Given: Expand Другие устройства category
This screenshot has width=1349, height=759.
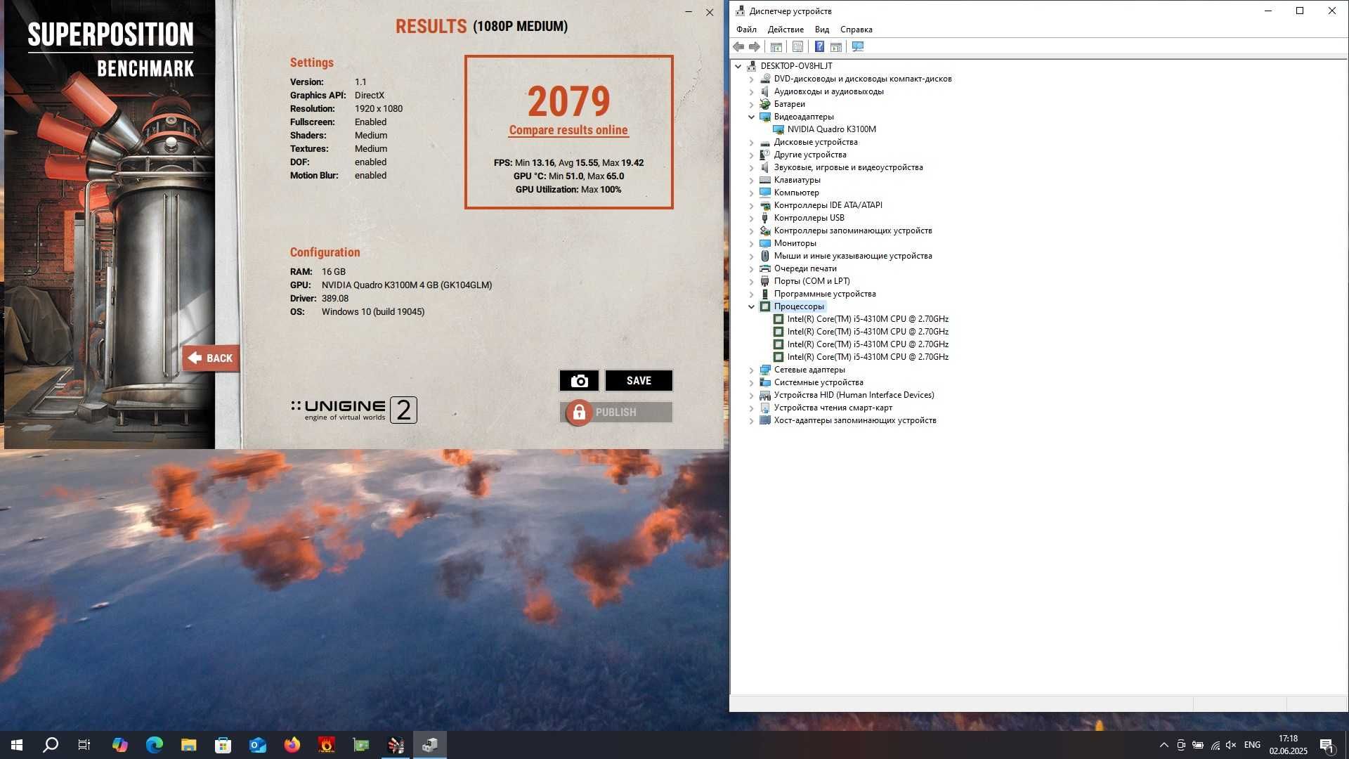Looking at the screenshot, I should [x=751, y=155].
